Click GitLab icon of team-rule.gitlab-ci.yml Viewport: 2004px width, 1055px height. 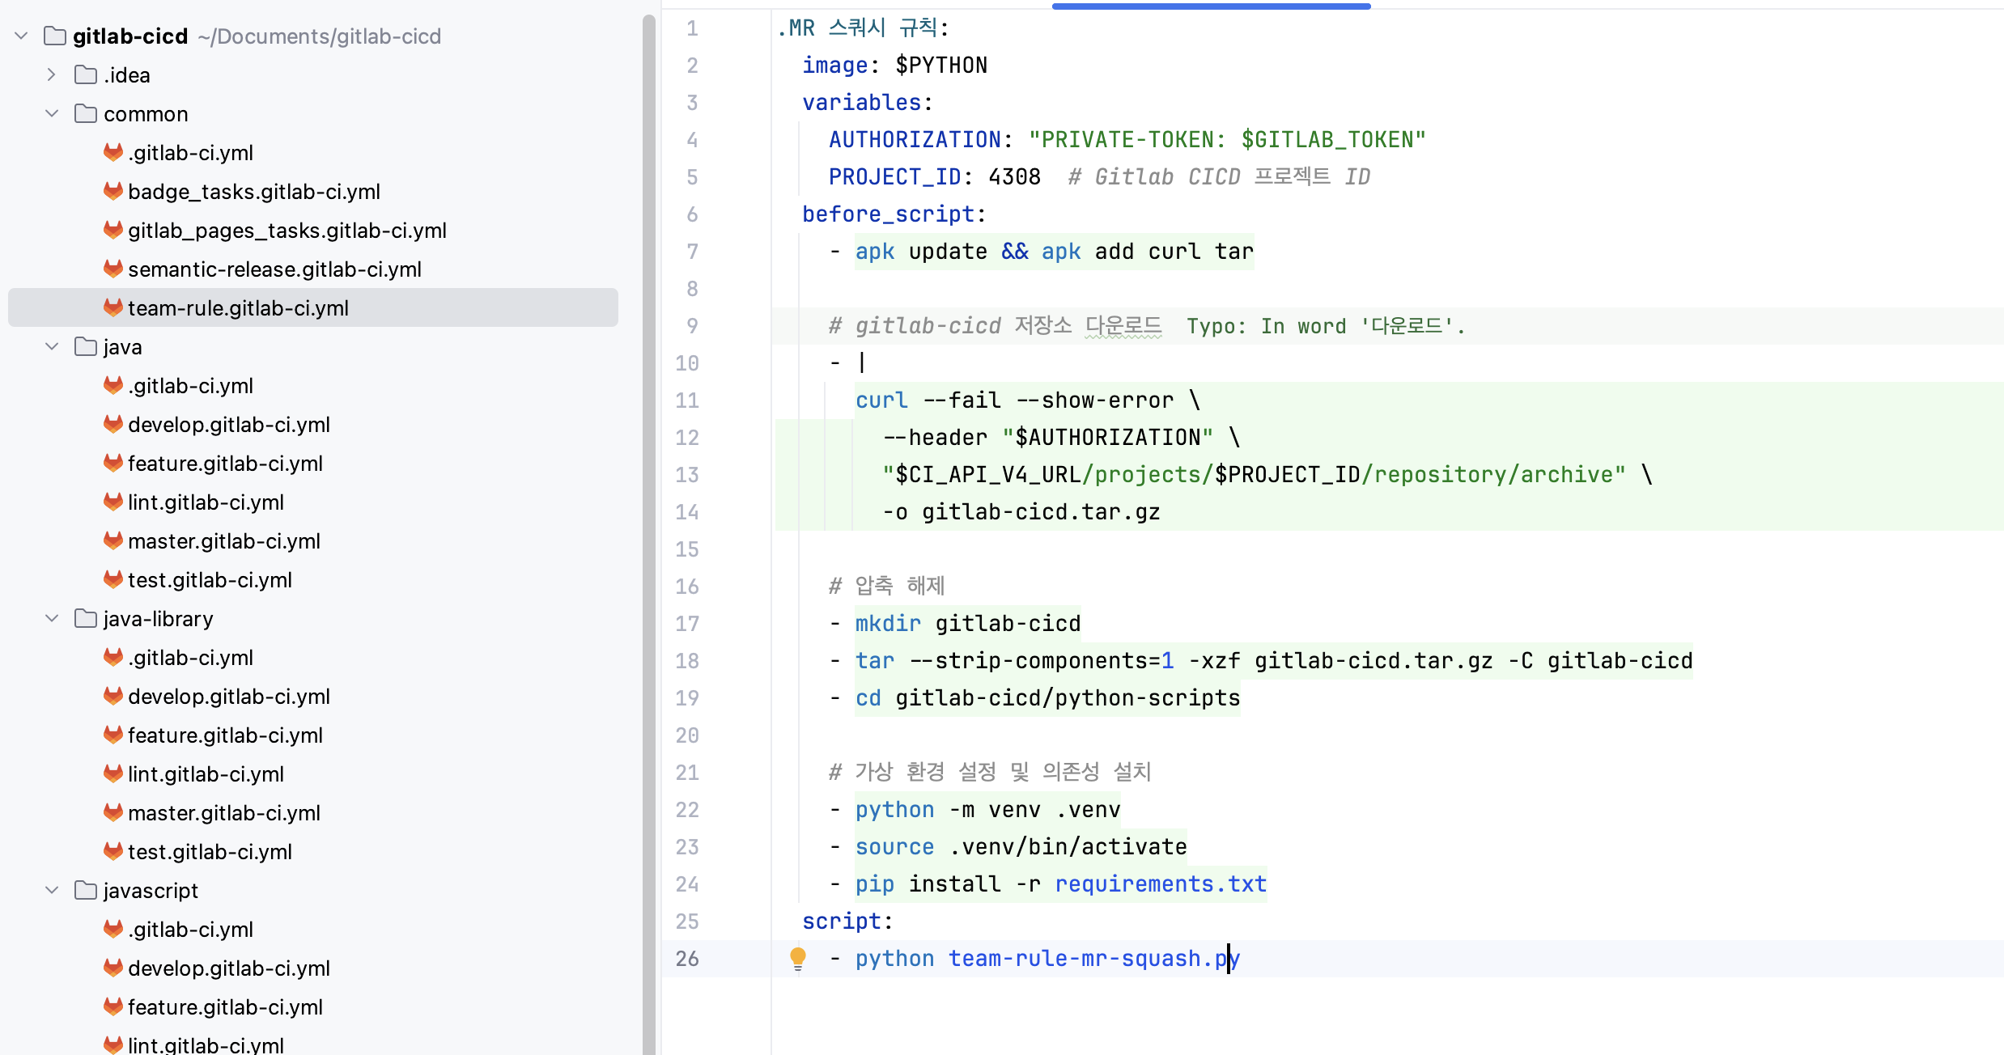click(113, 307)
